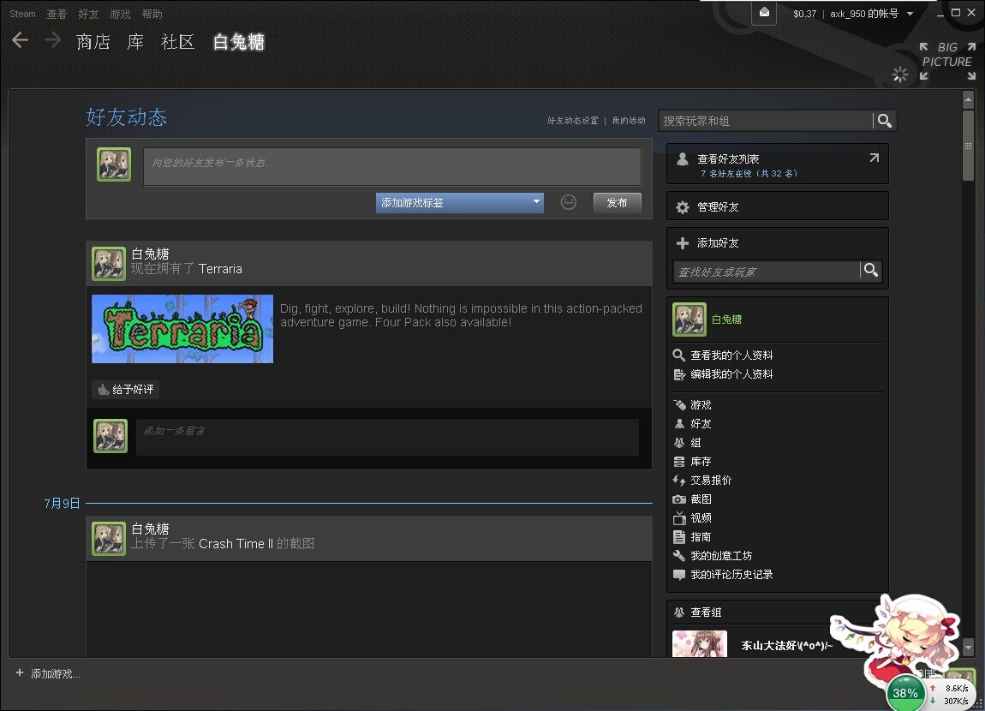Image resolution: width=985 pixels, height=711 pixels.
Task: Click the $0.37 wallet balance
Action: tap(805, 13)
